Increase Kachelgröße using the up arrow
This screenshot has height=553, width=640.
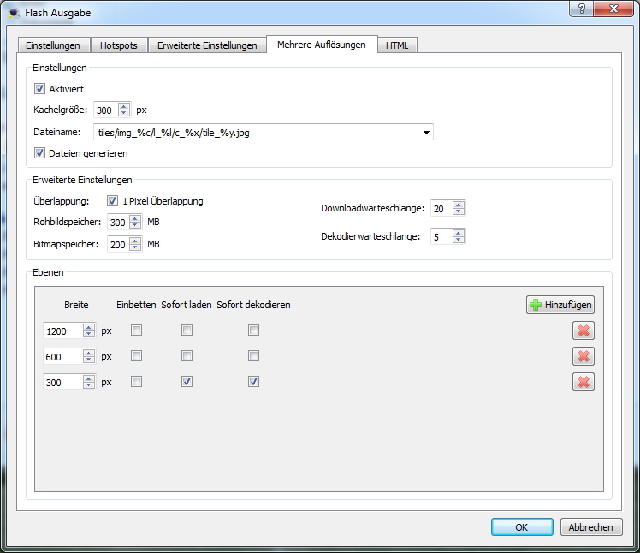pos(124,106)
